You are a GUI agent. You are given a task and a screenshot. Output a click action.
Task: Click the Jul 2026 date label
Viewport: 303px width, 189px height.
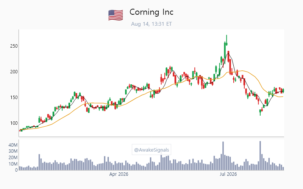pyautogui.click(x=228, y=174)
